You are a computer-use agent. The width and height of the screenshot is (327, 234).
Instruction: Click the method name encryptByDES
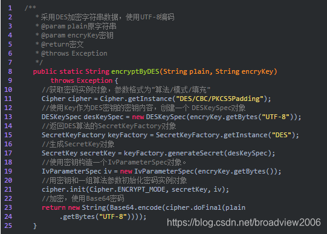[135, 72]
